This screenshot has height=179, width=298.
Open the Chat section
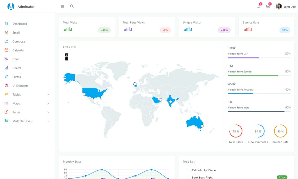[x=6, y=59]
